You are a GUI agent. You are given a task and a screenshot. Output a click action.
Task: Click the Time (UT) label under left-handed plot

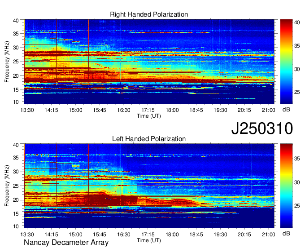tap(149, 240)
